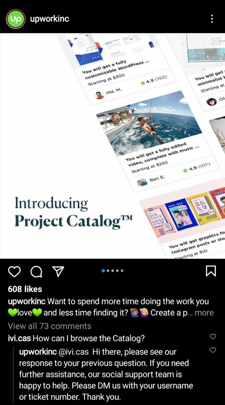Screen dimensions: 225x405
Task: Save post with the bookmark icon
Action: 211,271
